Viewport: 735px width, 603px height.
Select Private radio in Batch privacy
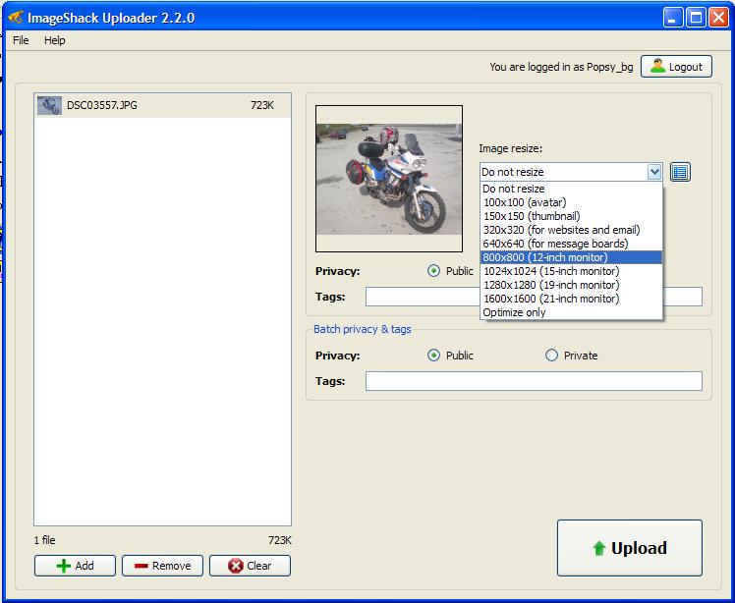click(x=551, y=356)
